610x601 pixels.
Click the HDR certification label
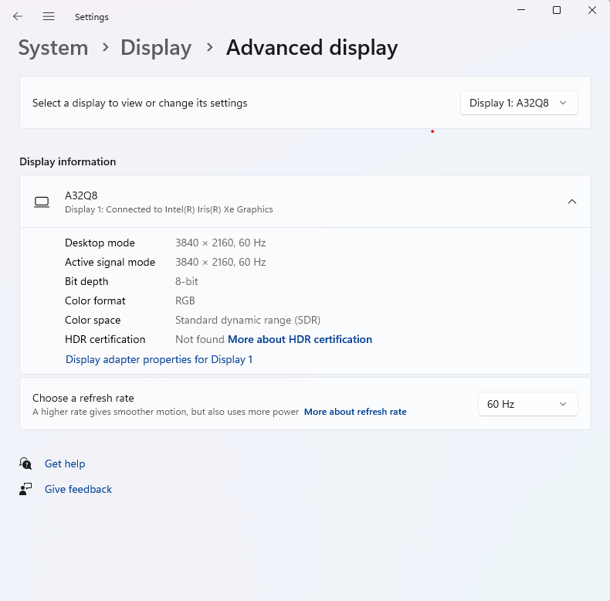tap(105, 339)
